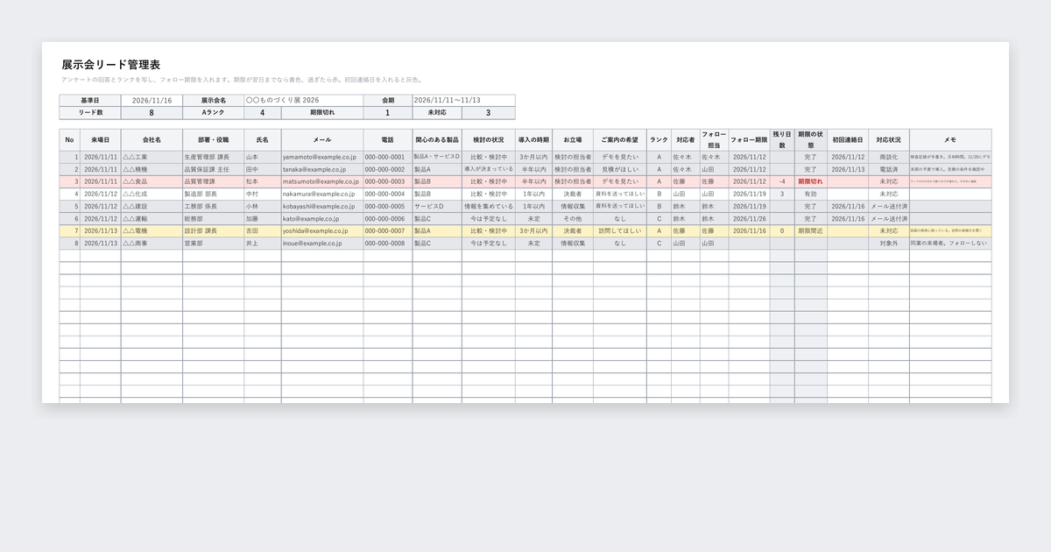The width and height of the screenshot is (1051, 552).
Task: Select phone number 000-000-0004
Action: [388, 194]
